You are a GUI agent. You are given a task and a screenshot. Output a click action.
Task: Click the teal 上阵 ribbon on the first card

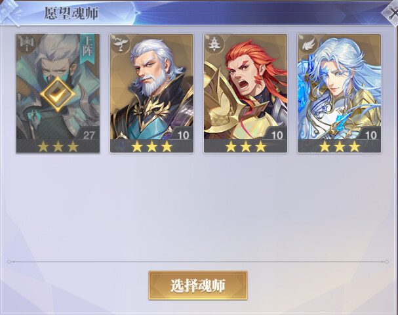pos(87,49)
